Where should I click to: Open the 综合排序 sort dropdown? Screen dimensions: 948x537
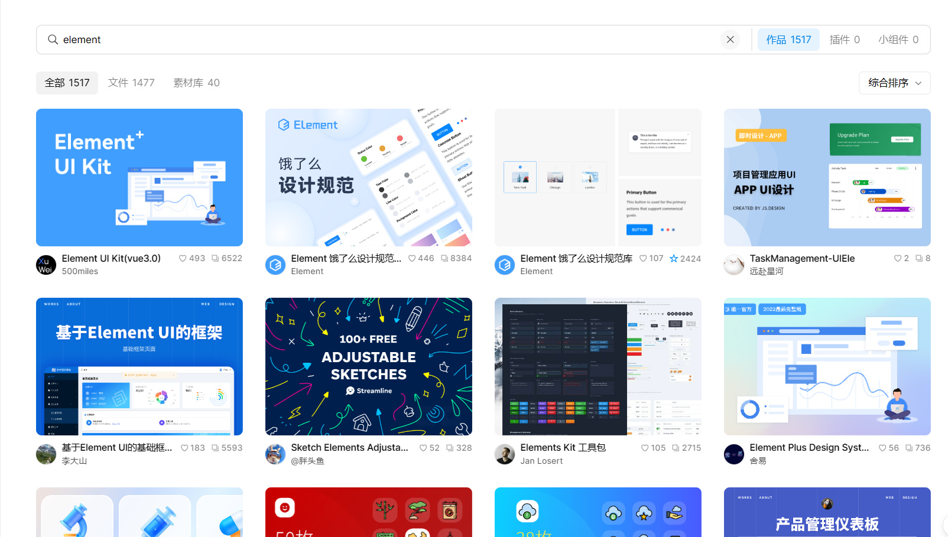894,83
